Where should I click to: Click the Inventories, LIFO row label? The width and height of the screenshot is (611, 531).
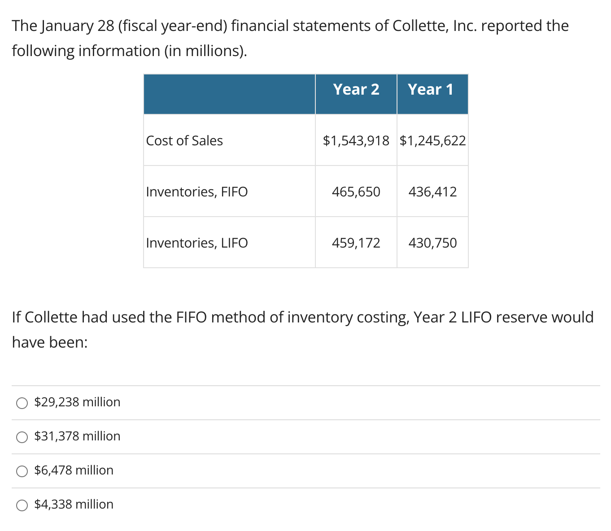point(196,243)
